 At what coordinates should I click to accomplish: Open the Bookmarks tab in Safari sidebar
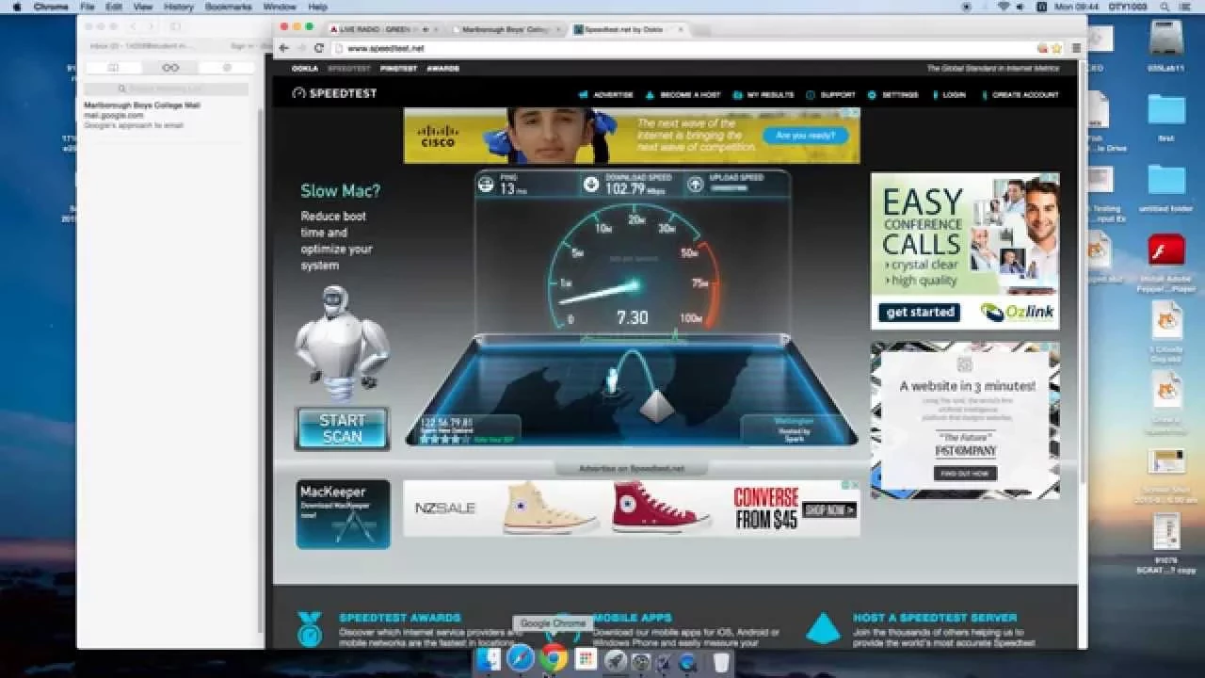[113, 68]
